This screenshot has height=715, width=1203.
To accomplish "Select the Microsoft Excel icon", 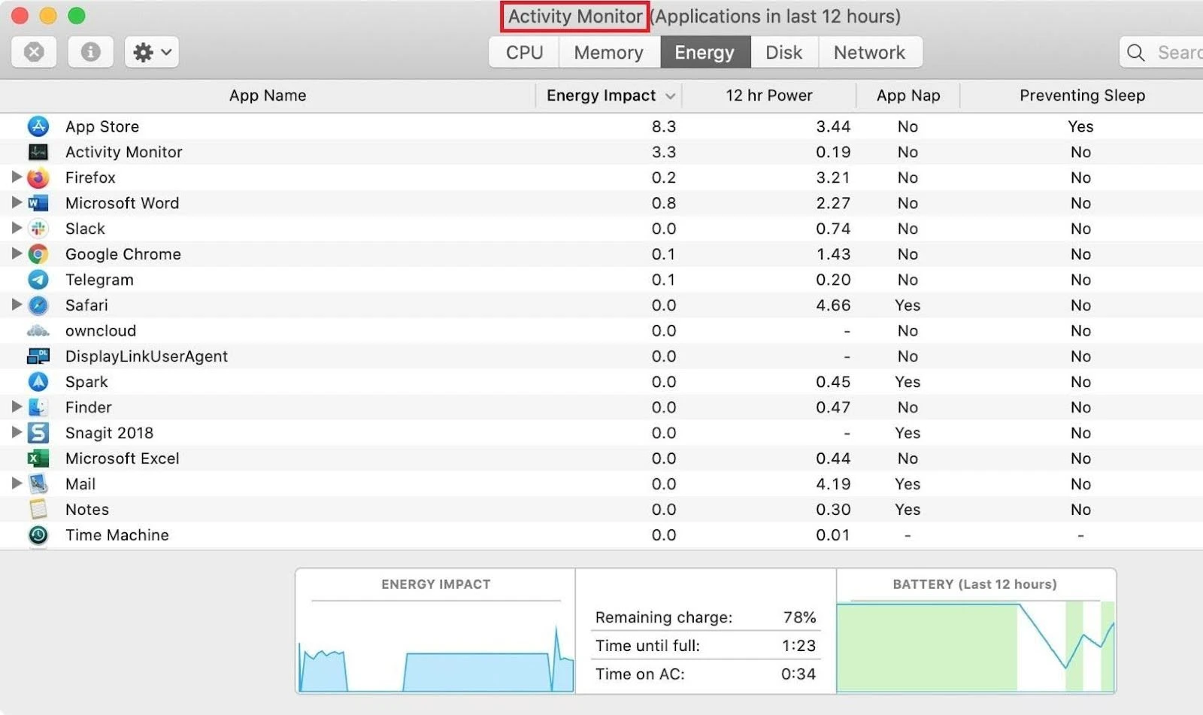I will coord(38,459).
